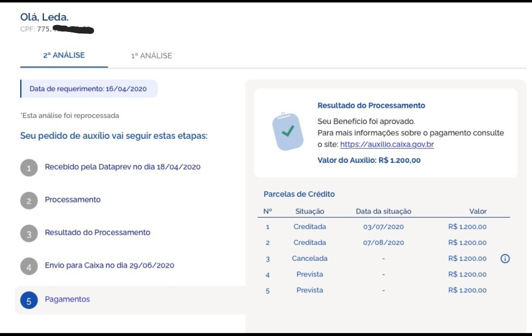Select the first Creditada installment row

coord(383,227)
